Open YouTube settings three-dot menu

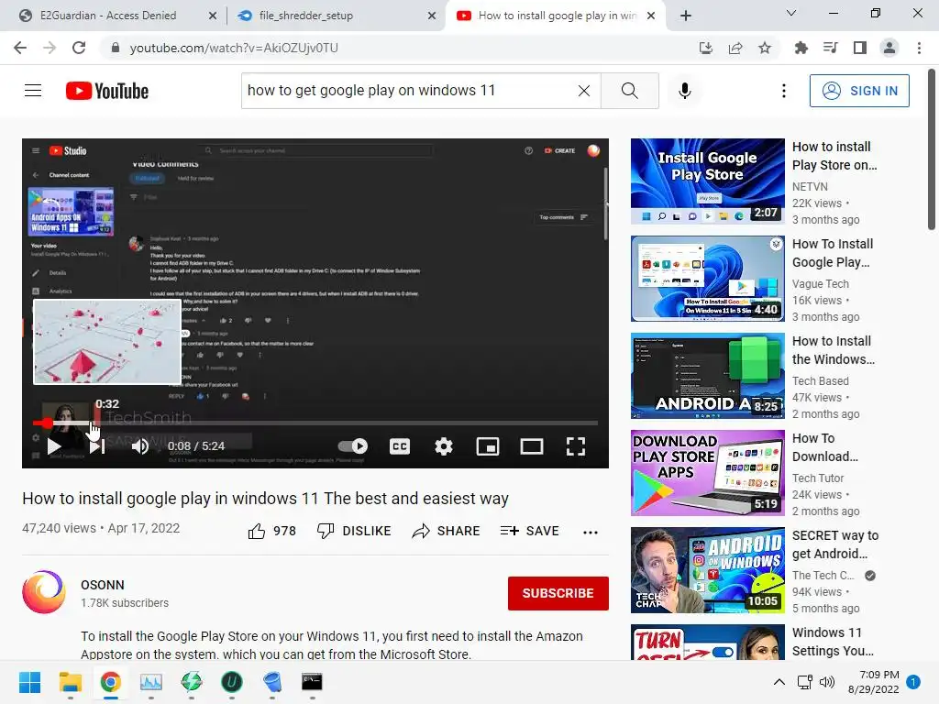[x=783, y=91]
